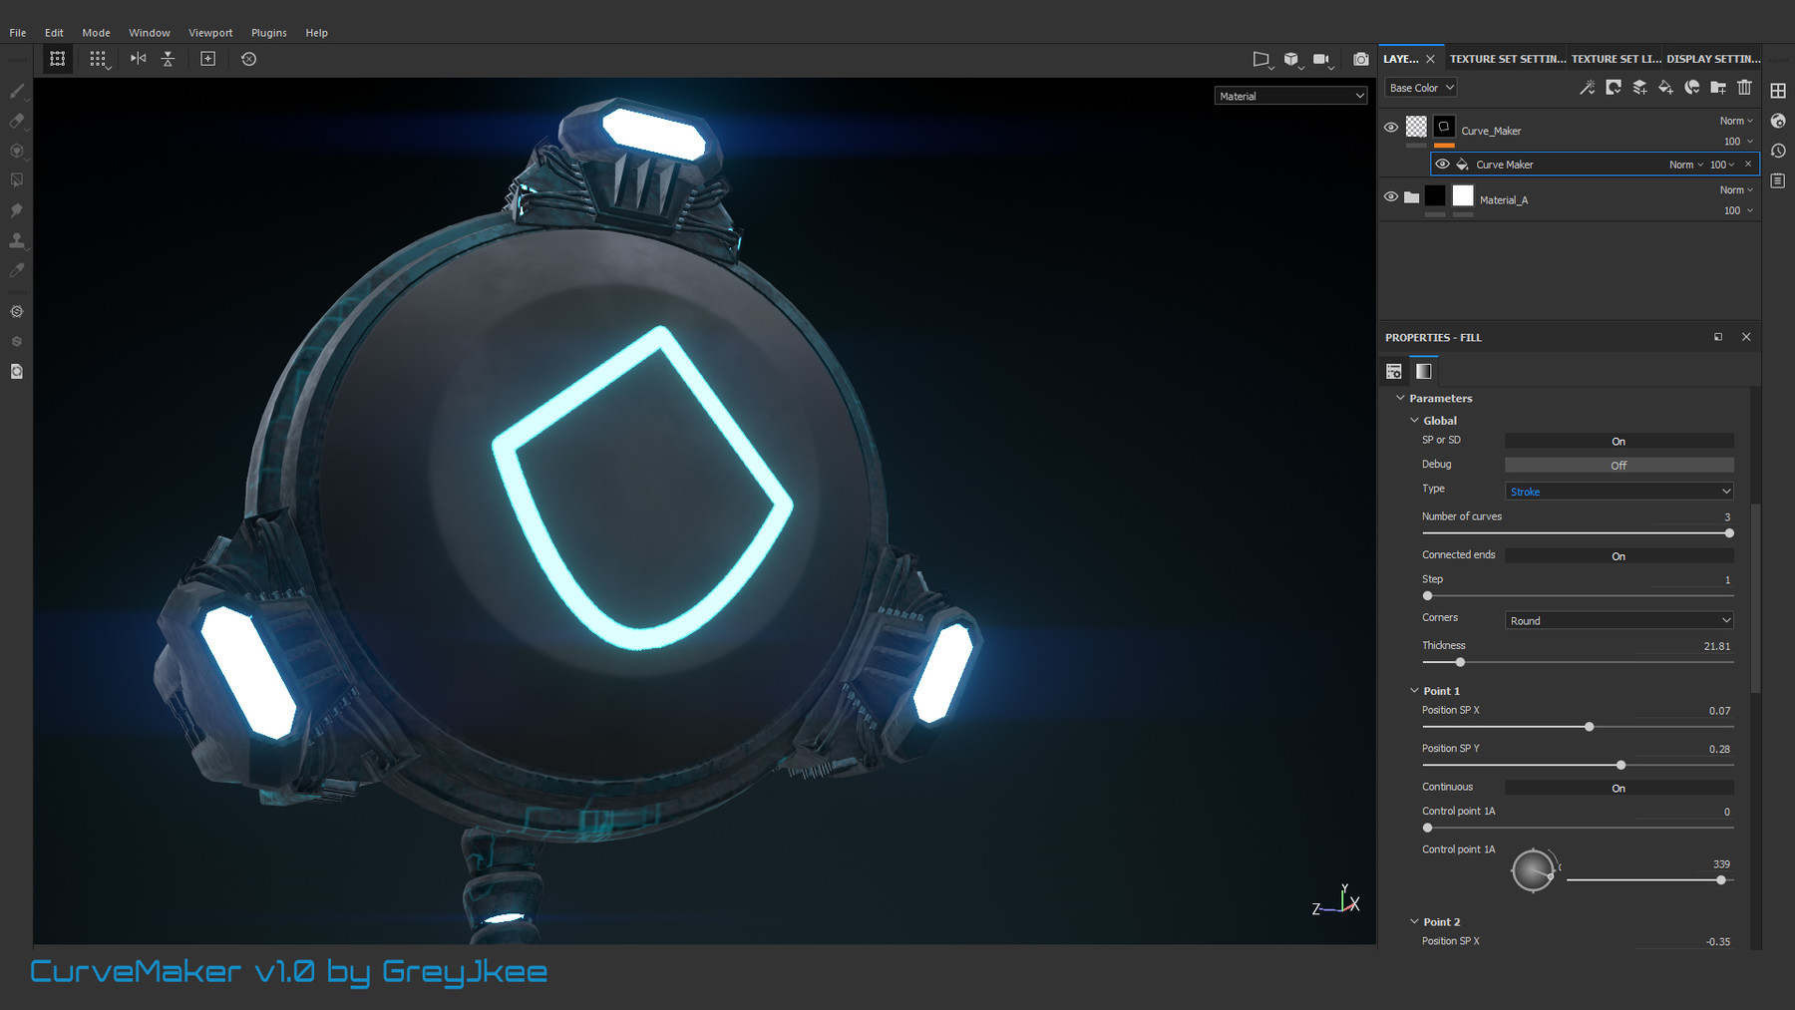Switch to the Texture Set Settings tab

point(1506,59)
